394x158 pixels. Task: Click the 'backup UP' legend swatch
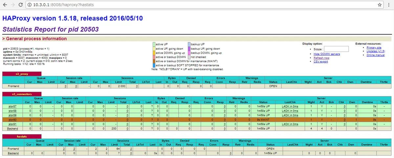[189, 44]
